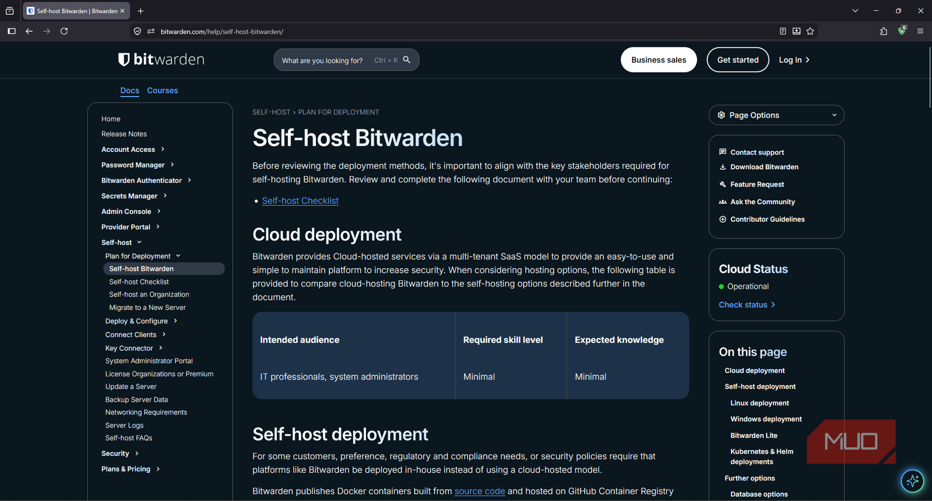Open Networking Requirements in sidebar
Image resolution: width=932 pixels, height=501 pixels.
coord(146,412)
